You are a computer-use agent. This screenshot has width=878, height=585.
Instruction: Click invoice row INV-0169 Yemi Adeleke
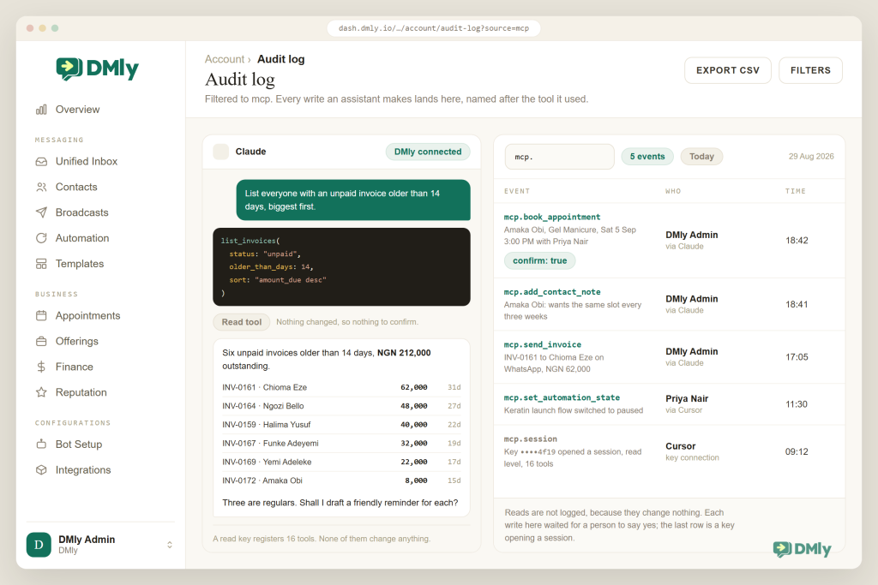tap(341, 462)
